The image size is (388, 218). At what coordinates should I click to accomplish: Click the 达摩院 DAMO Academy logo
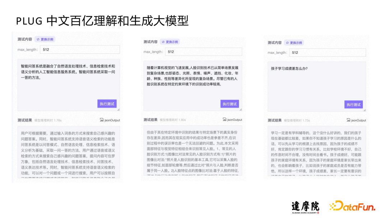(x=305, y=207)
